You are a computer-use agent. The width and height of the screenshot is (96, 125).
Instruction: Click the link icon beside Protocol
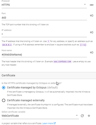(91, 5)
